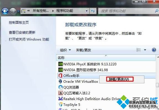Click the Forward navigation arrow
This screenshot has width=159, height=110.
13,11
